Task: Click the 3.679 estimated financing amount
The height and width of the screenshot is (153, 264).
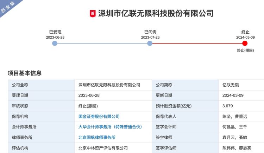Action: coord(228,106)
